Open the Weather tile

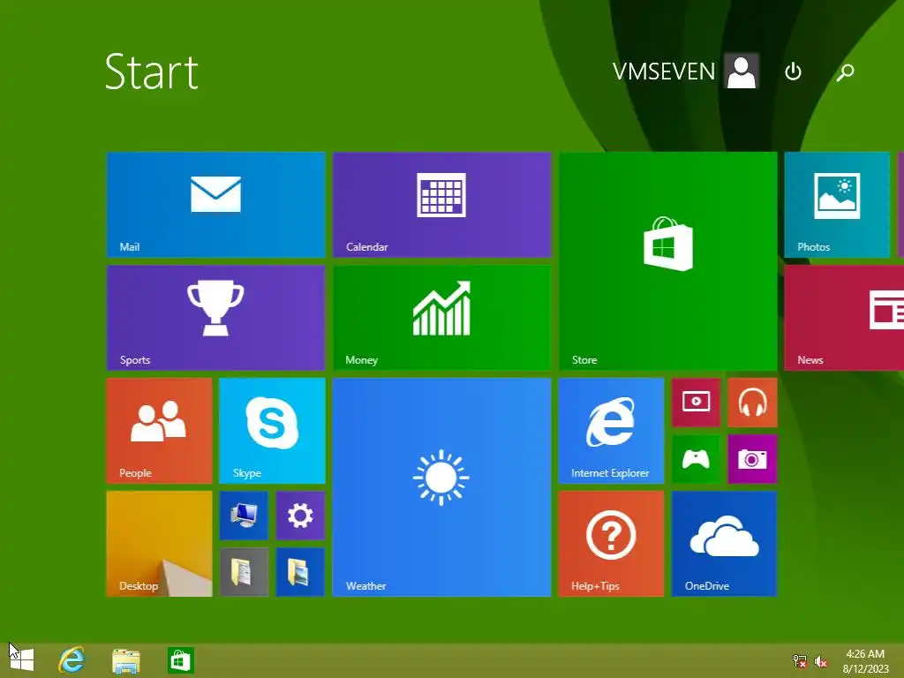[442, 487]
